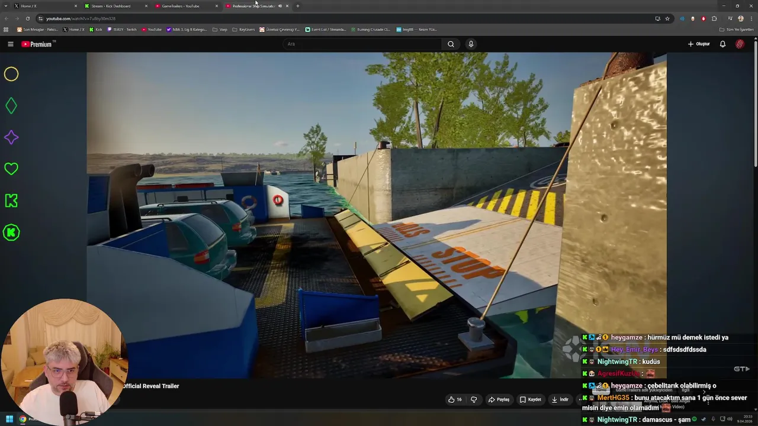Dislike the video with thumbs down
This screenshot has height=426, width=758.
474,399
